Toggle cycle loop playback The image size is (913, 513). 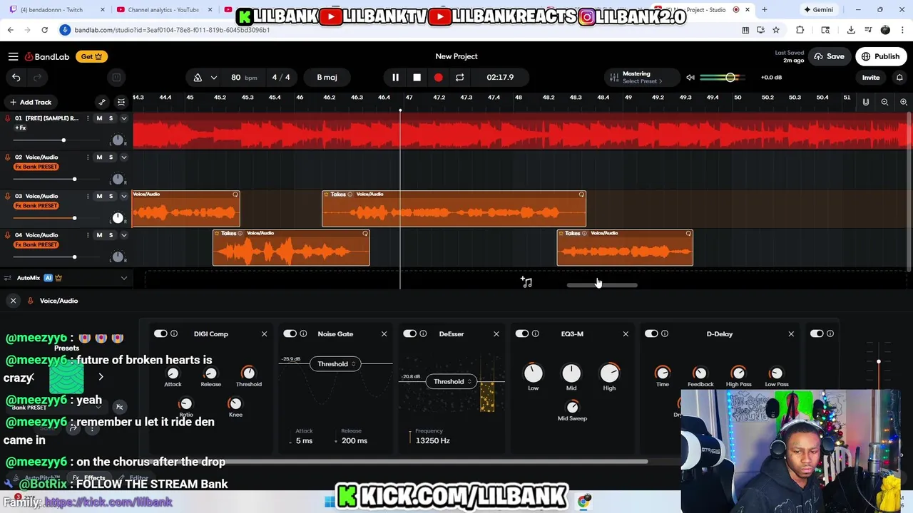pyautogui.click(x=459, y=77)
